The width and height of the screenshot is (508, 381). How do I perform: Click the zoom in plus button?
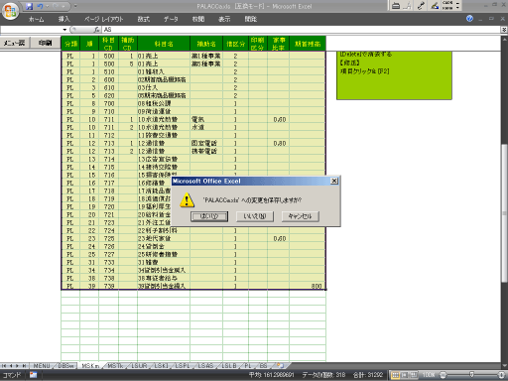(502, 375)
